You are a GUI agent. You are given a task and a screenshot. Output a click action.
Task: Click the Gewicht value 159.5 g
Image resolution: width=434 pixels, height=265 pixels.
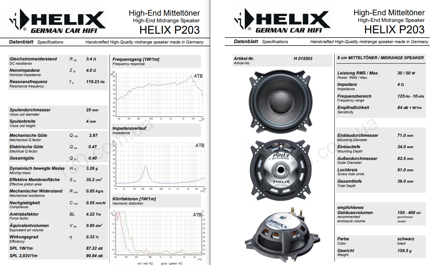[x=405, y=250]
